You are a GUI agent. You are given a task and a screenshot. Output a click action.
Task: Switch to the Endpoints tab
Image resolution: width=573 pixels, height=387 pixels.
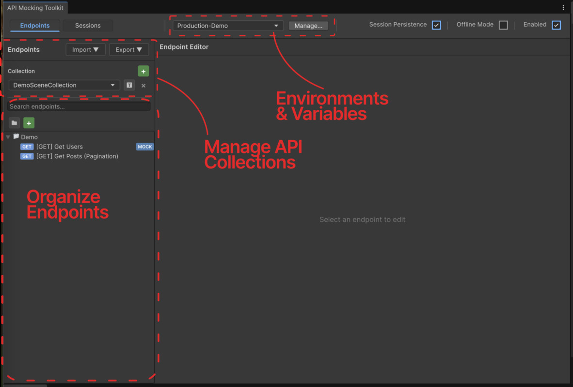point(35,26)
